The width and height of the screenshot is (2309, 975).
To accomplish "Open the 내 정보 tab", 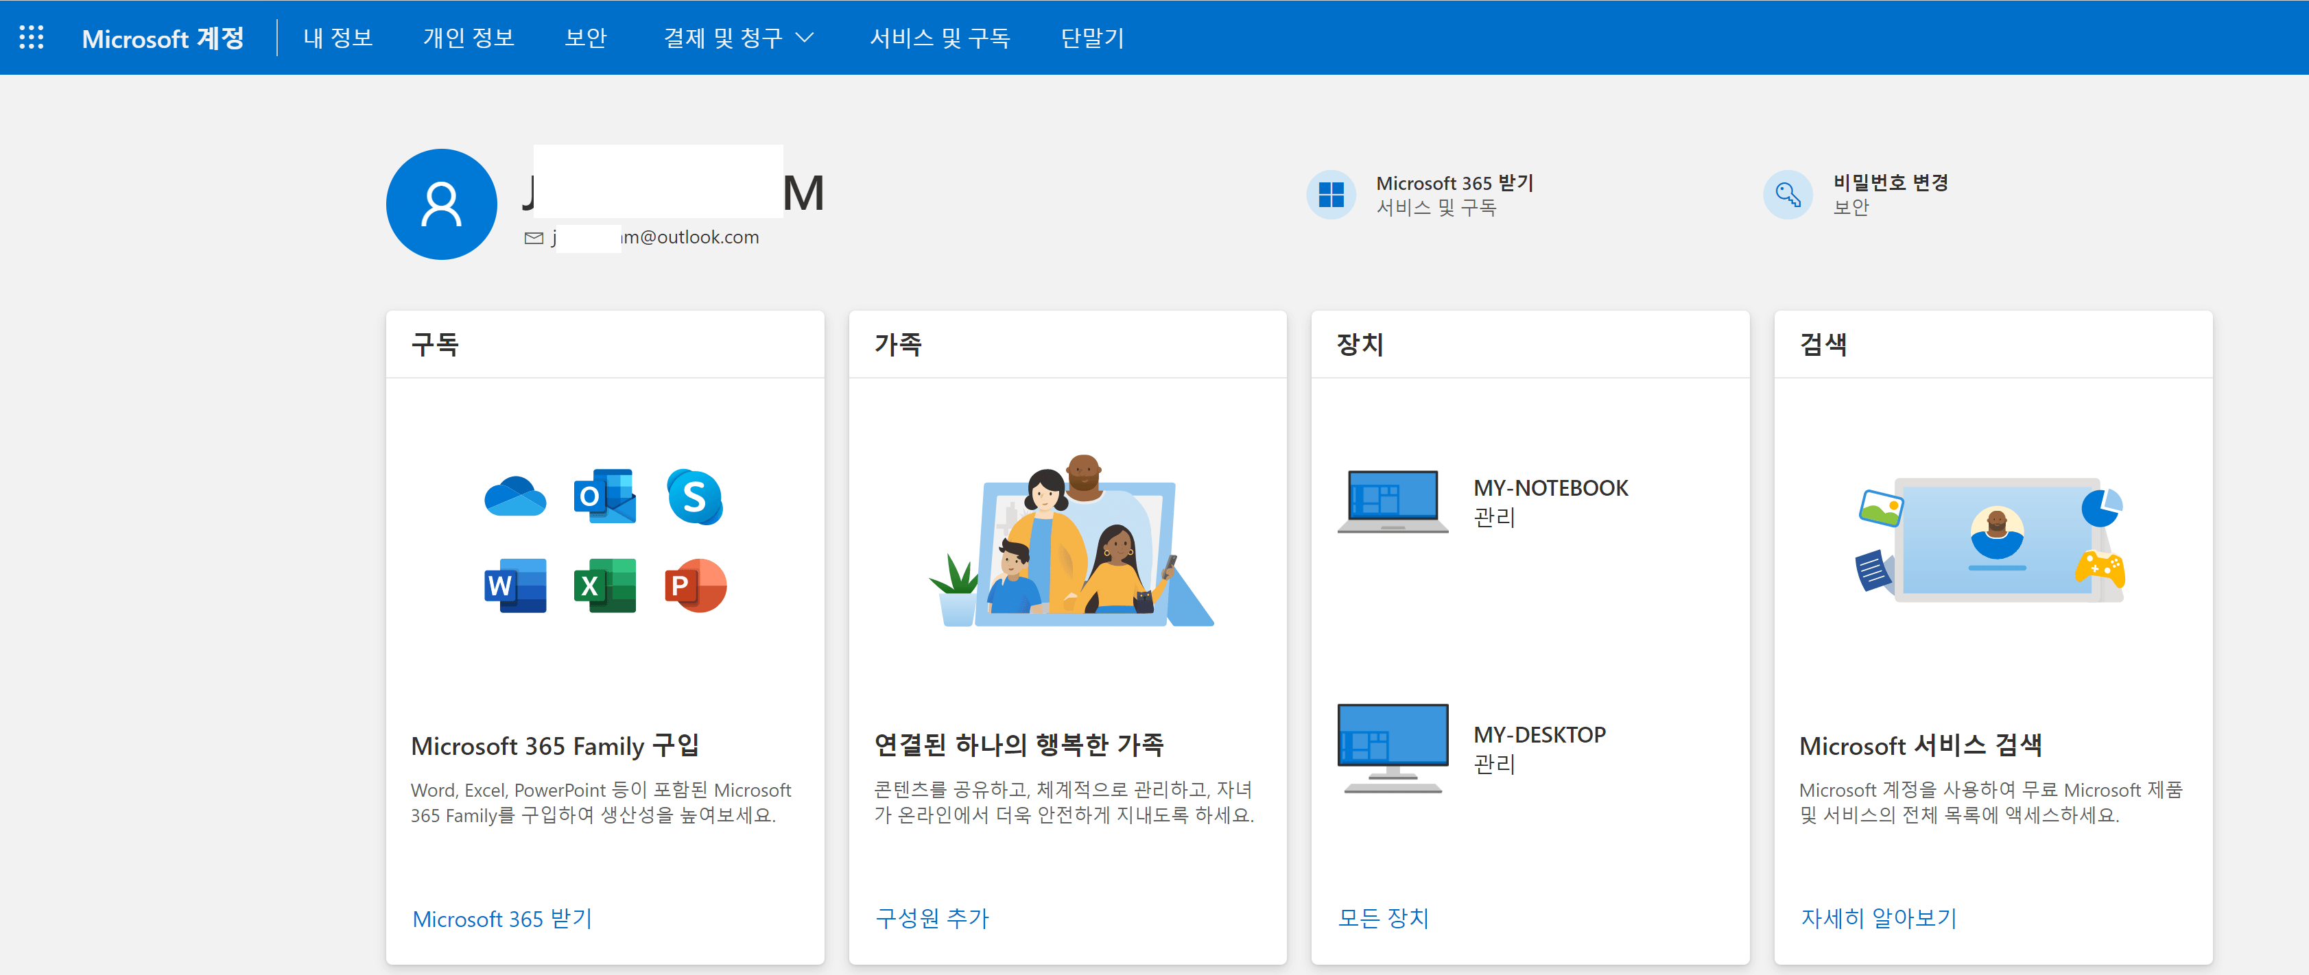I will coord(338,38).
